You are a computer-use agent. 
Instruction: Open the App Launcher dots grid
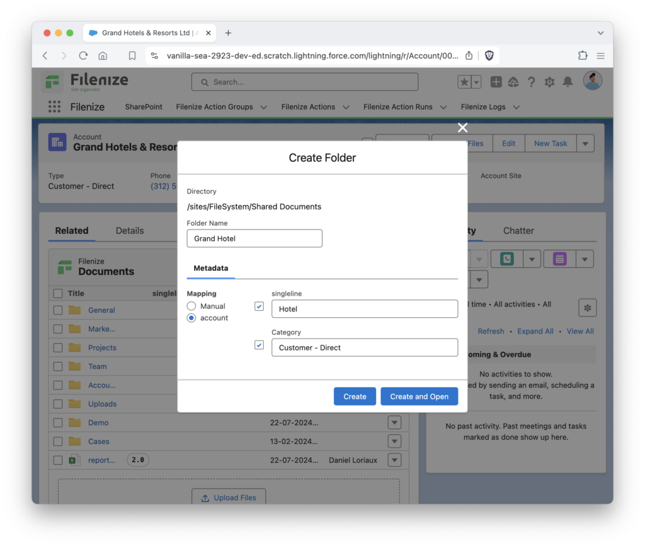54,107
